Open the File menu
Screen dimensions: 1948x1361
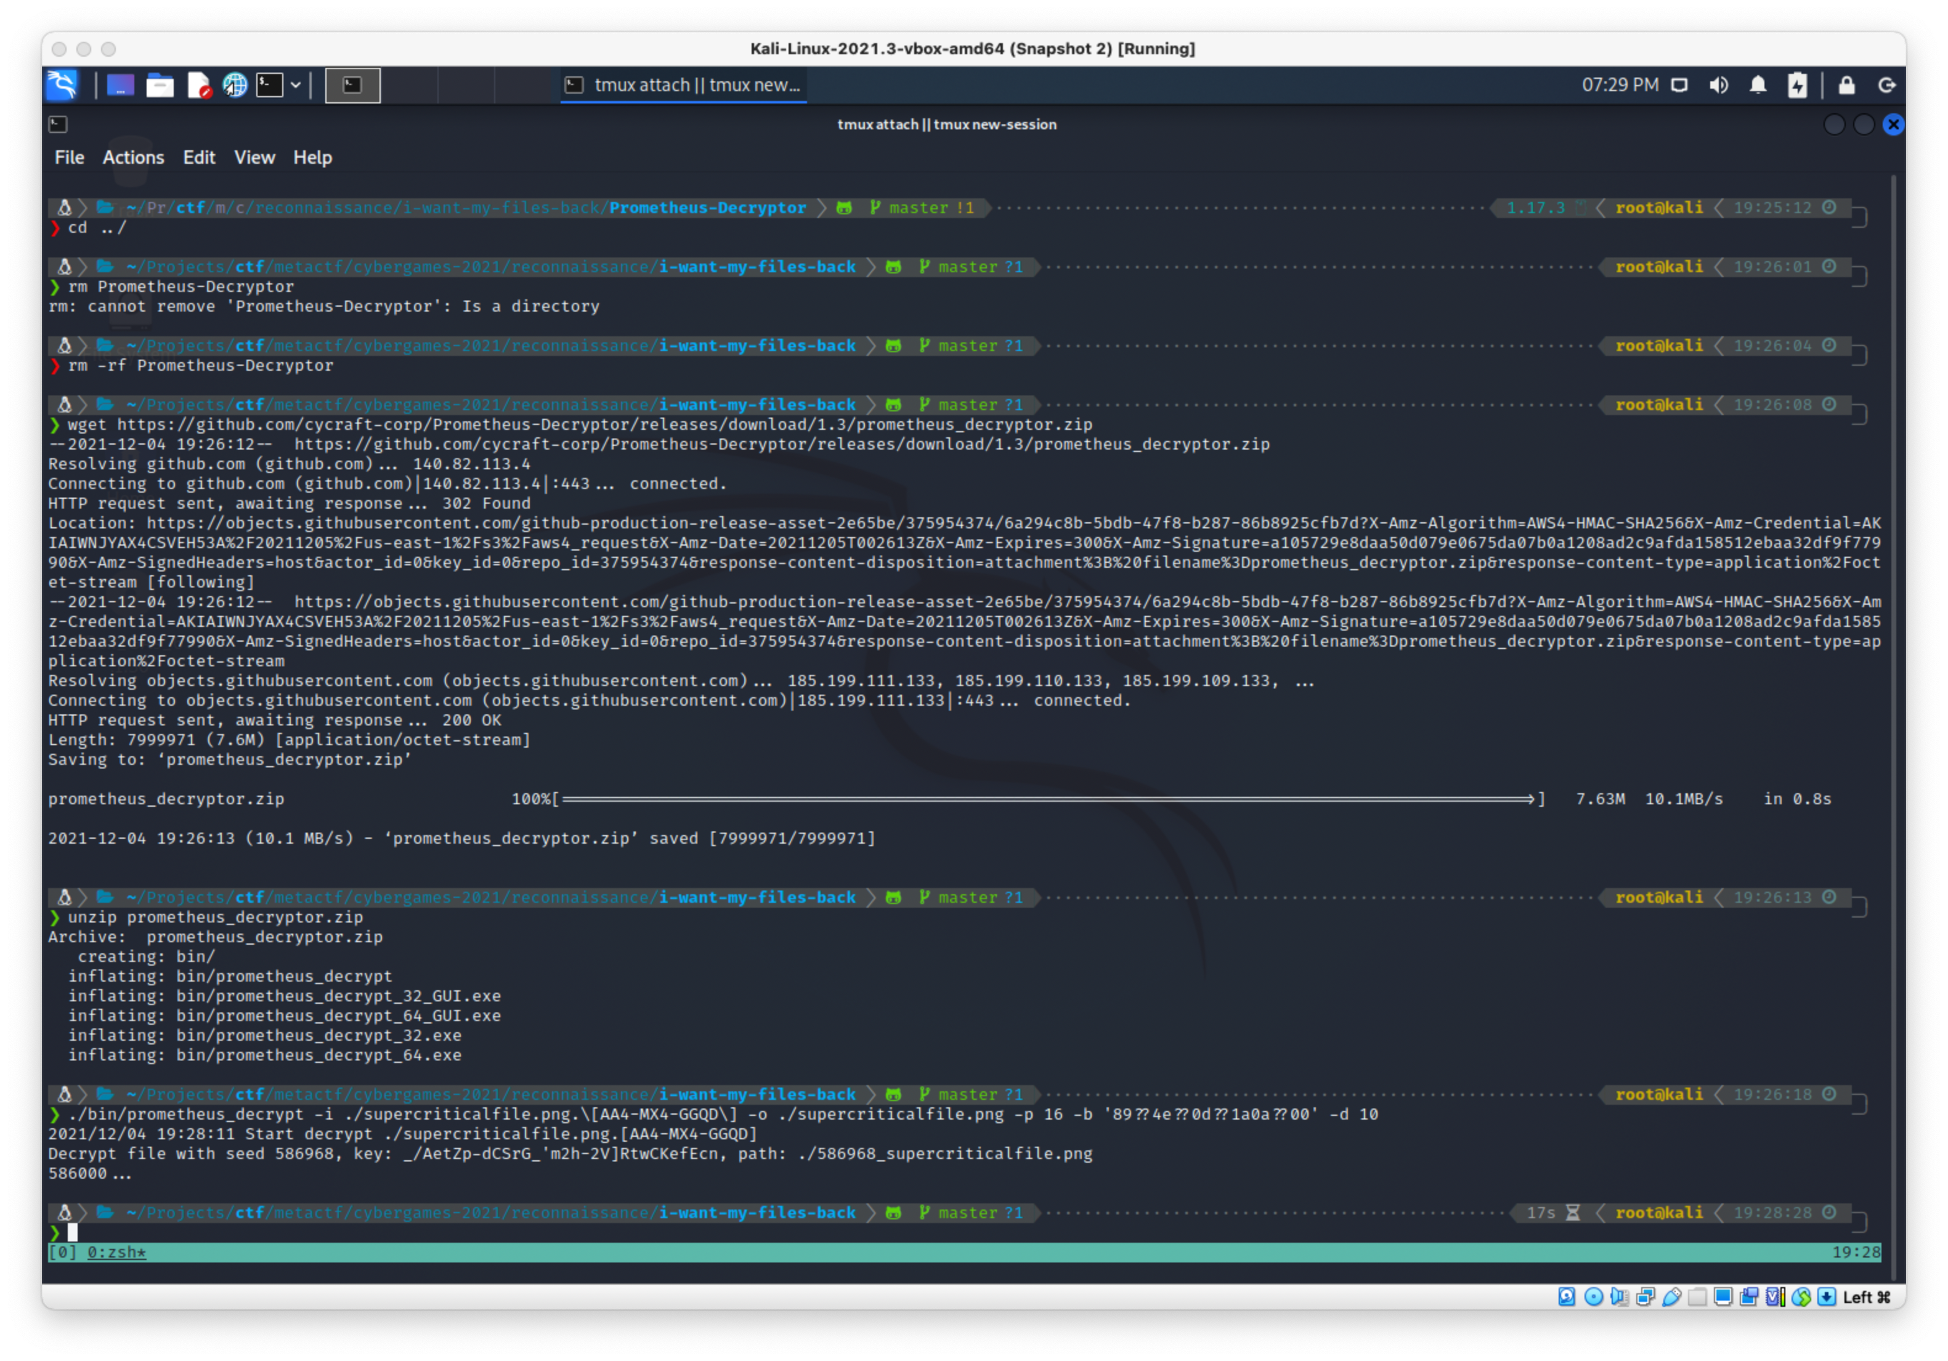pos(70,158)
